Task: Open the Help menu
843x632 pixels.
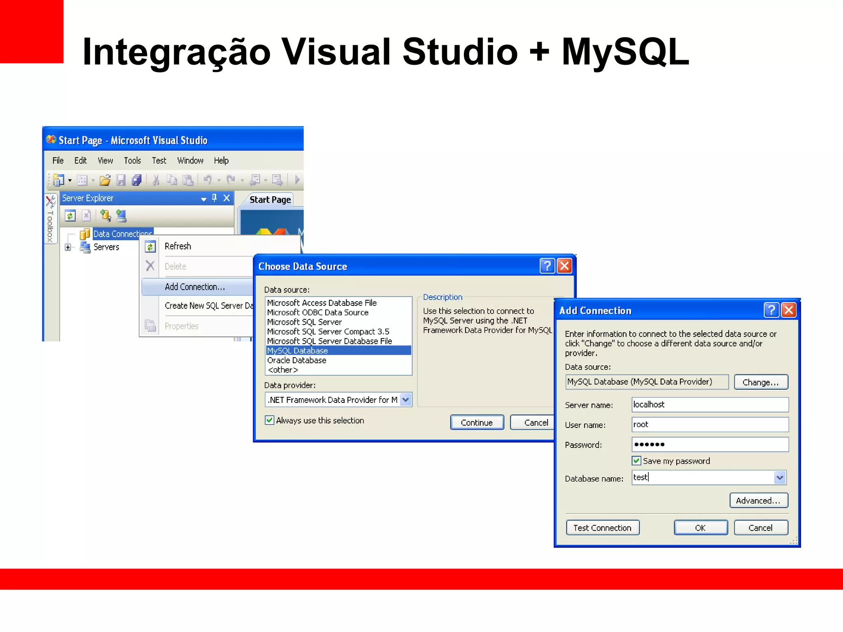Action: (x=221, y=160)
